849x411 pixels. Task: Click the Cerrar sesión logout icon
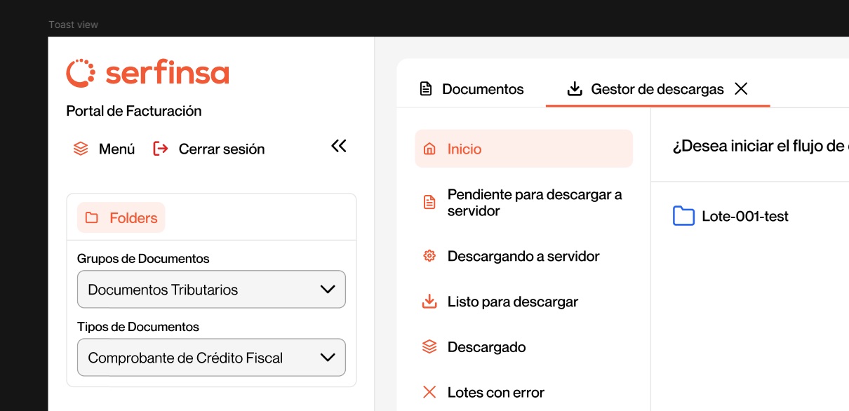(161, 149)
